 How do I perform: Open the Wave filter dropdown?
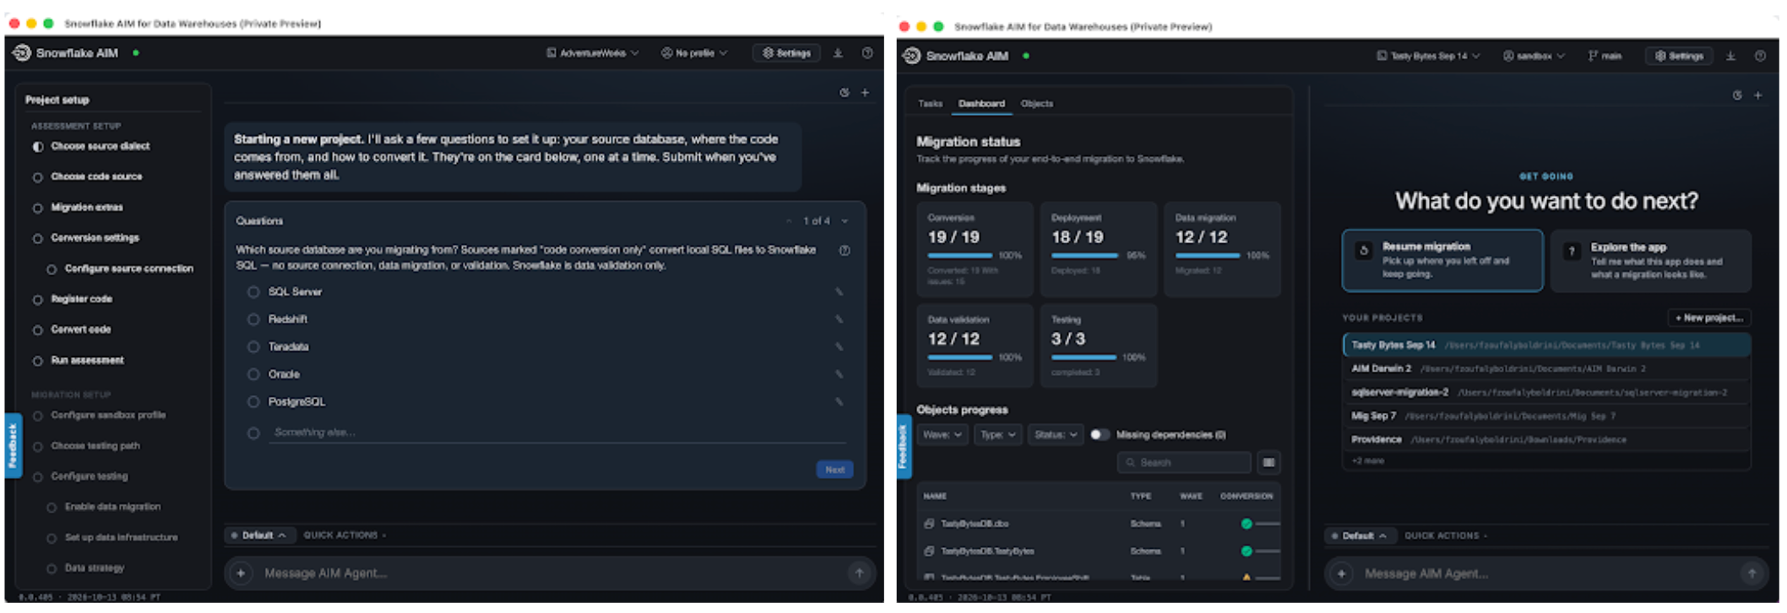tap(942, 435)
